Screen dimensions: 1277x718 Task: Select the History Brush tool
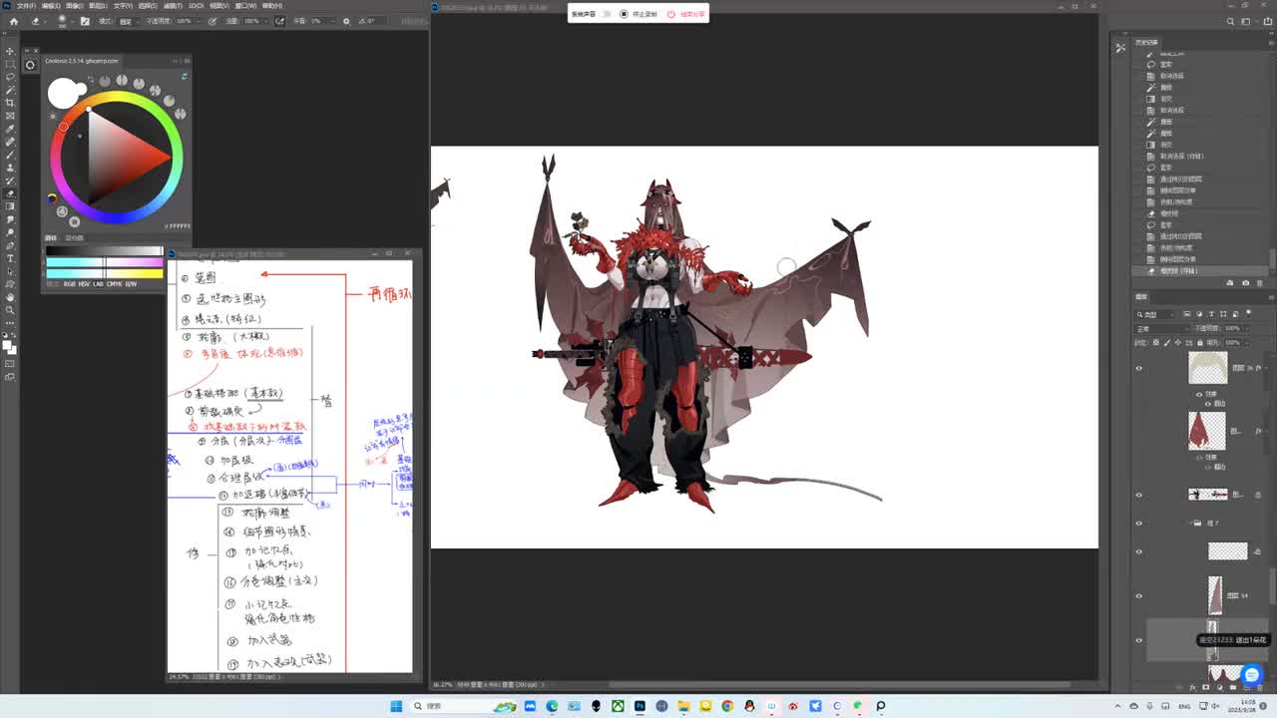pos(10,180)
